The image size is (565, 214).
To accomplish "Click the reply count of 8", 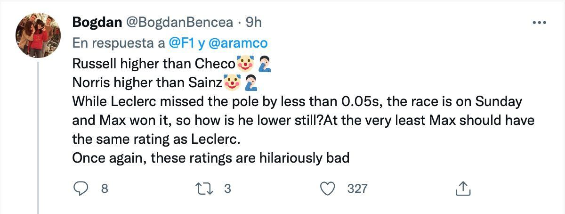I will click(105, 189).
